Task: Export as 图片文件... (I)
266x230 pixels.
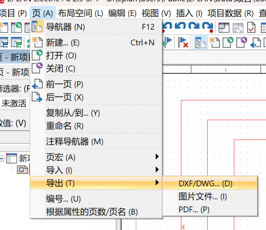Action: [210, 196]
